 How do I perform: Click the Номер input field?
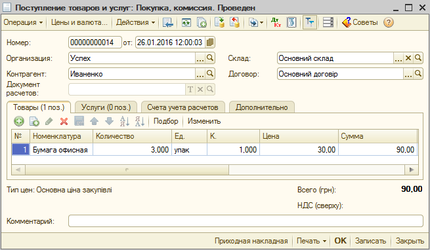click(x=95, y=43)
